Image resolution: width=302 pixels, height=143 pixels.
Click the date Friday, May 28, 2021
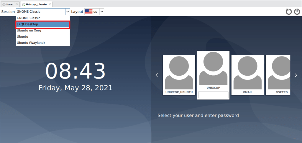click(75, 88)
